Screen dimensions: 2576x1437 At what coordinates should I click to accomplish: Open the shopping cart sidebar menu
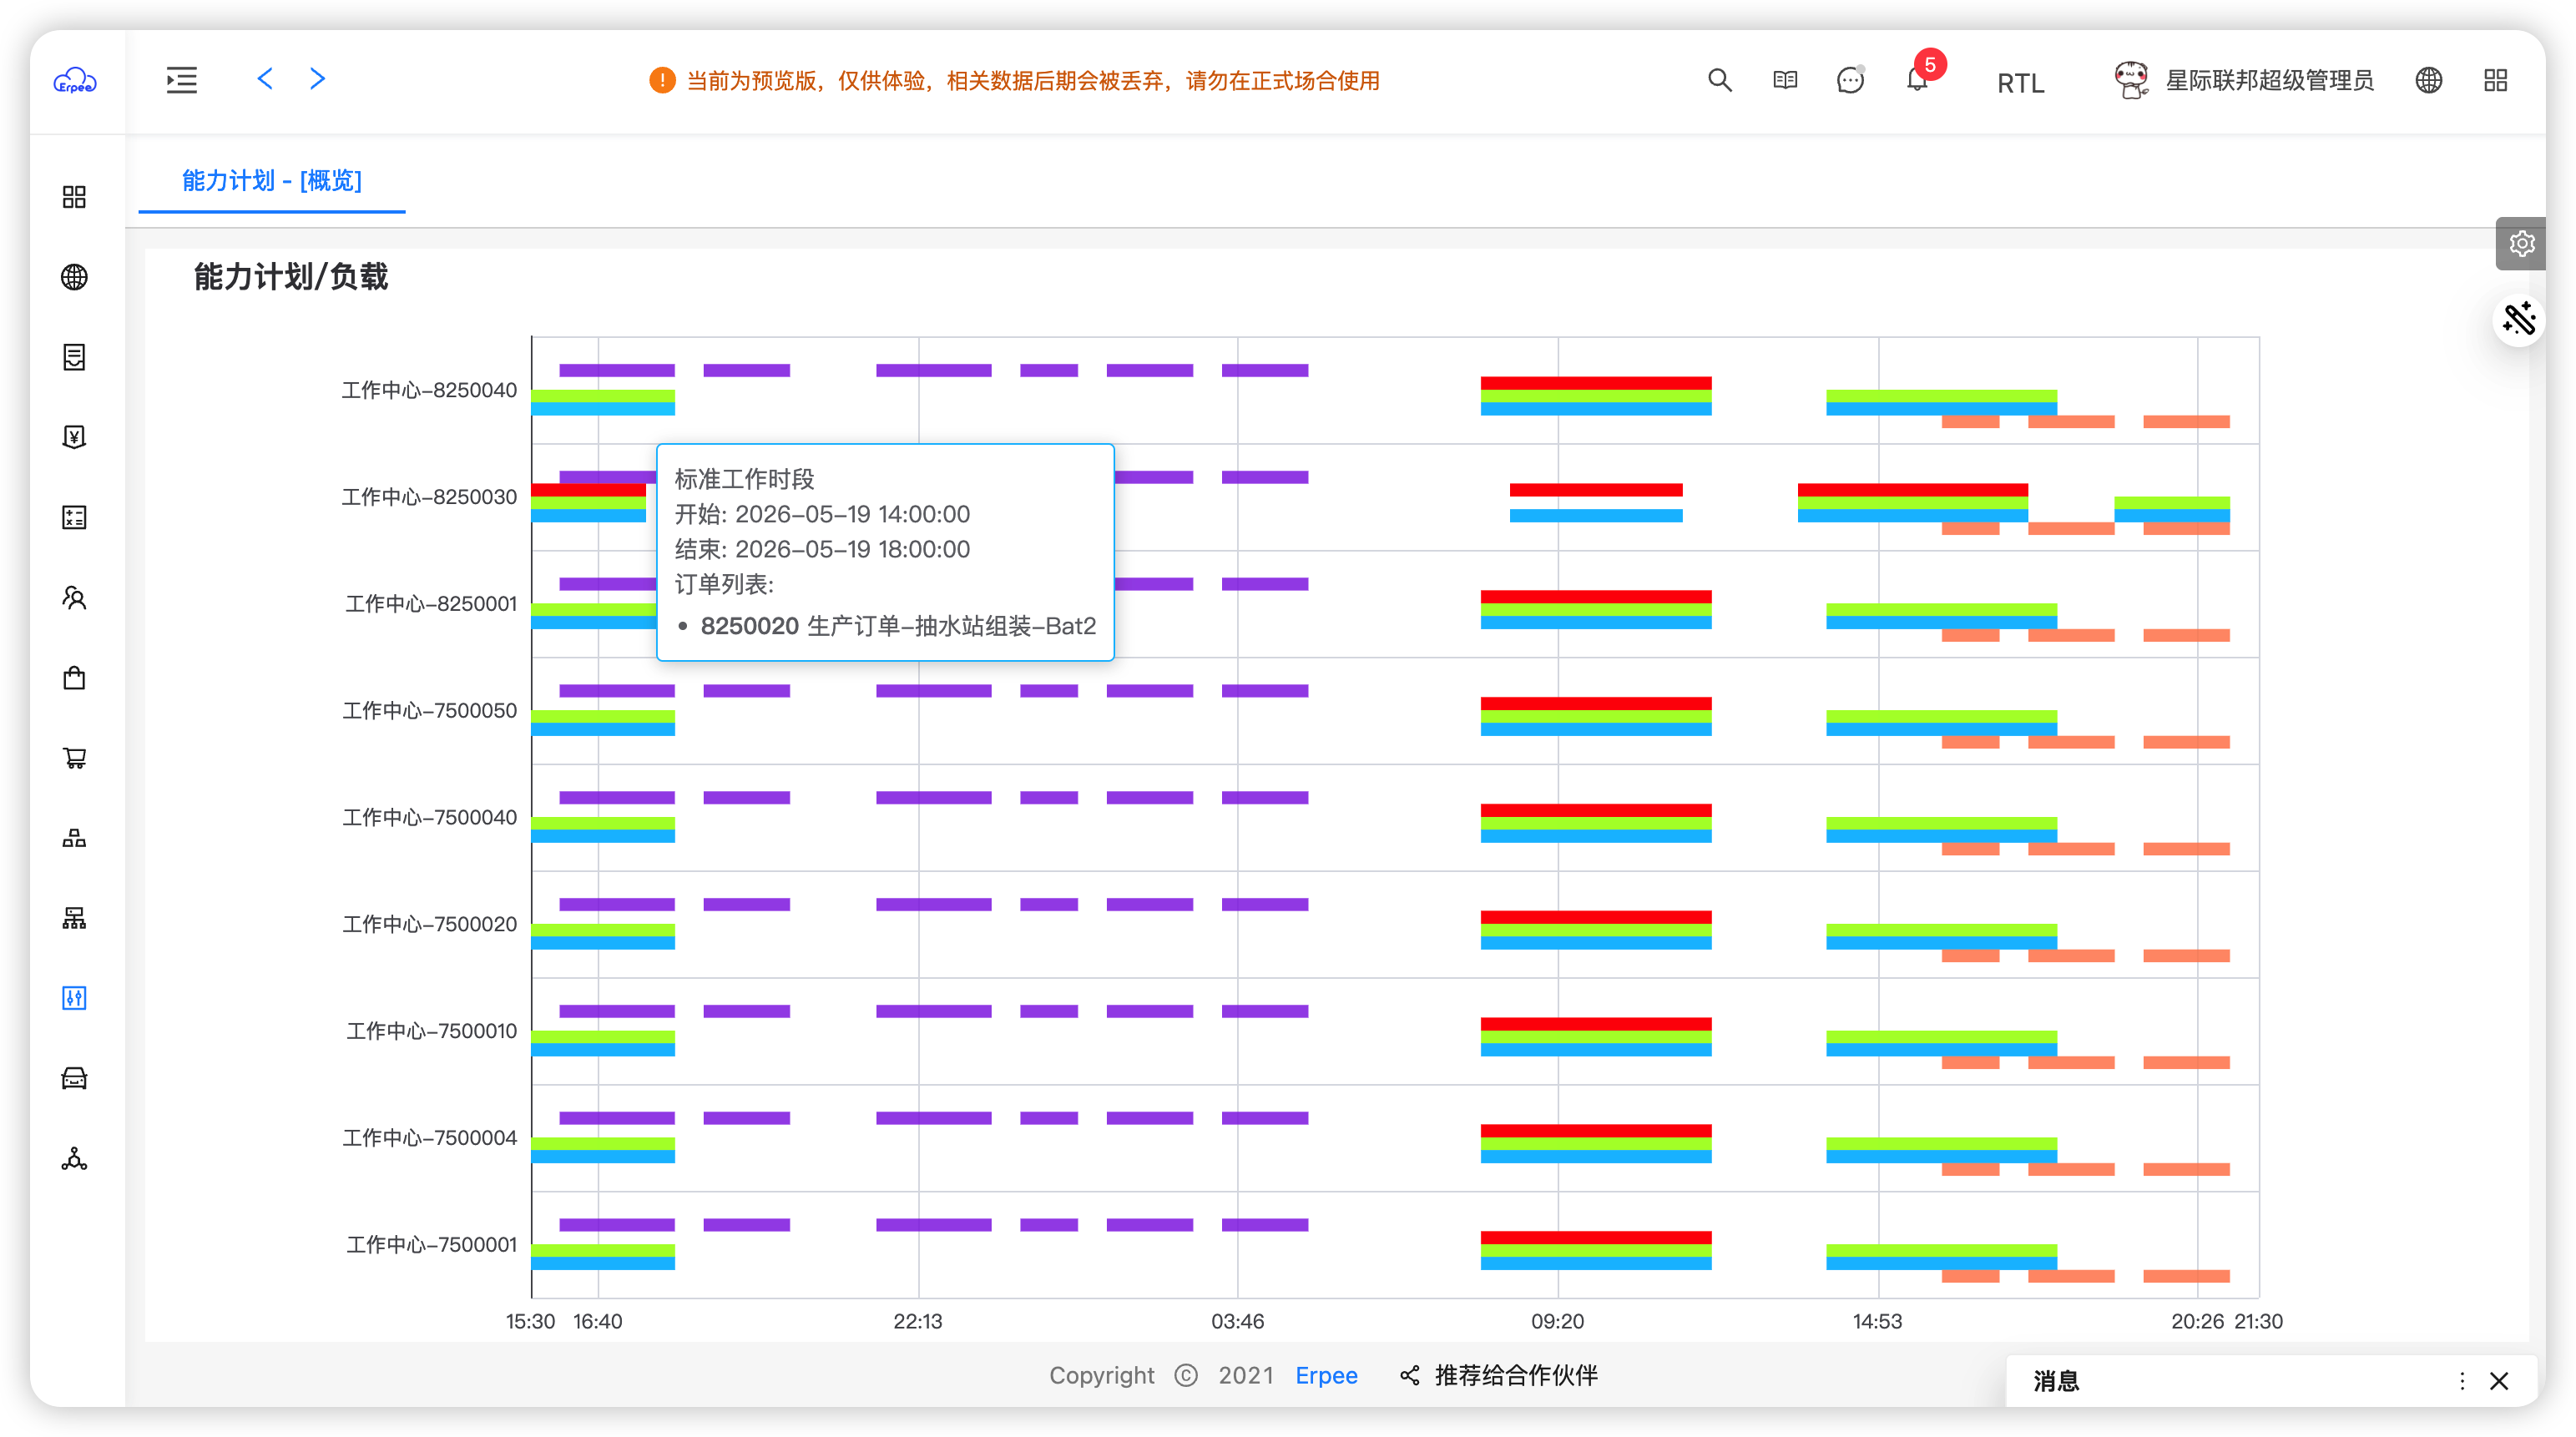click(x=74, y=758)
